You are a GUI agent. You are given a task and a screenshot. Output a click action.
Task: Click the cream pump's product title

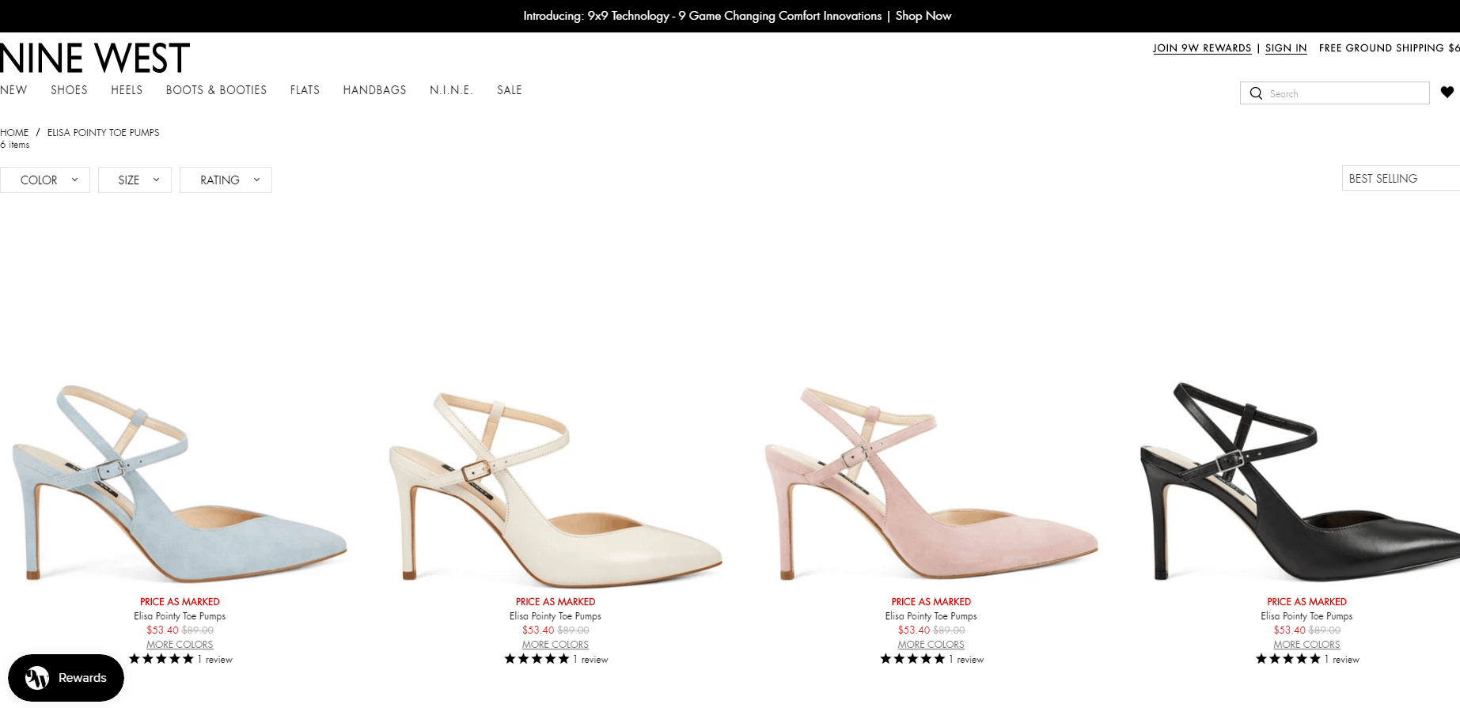point(556,616)
